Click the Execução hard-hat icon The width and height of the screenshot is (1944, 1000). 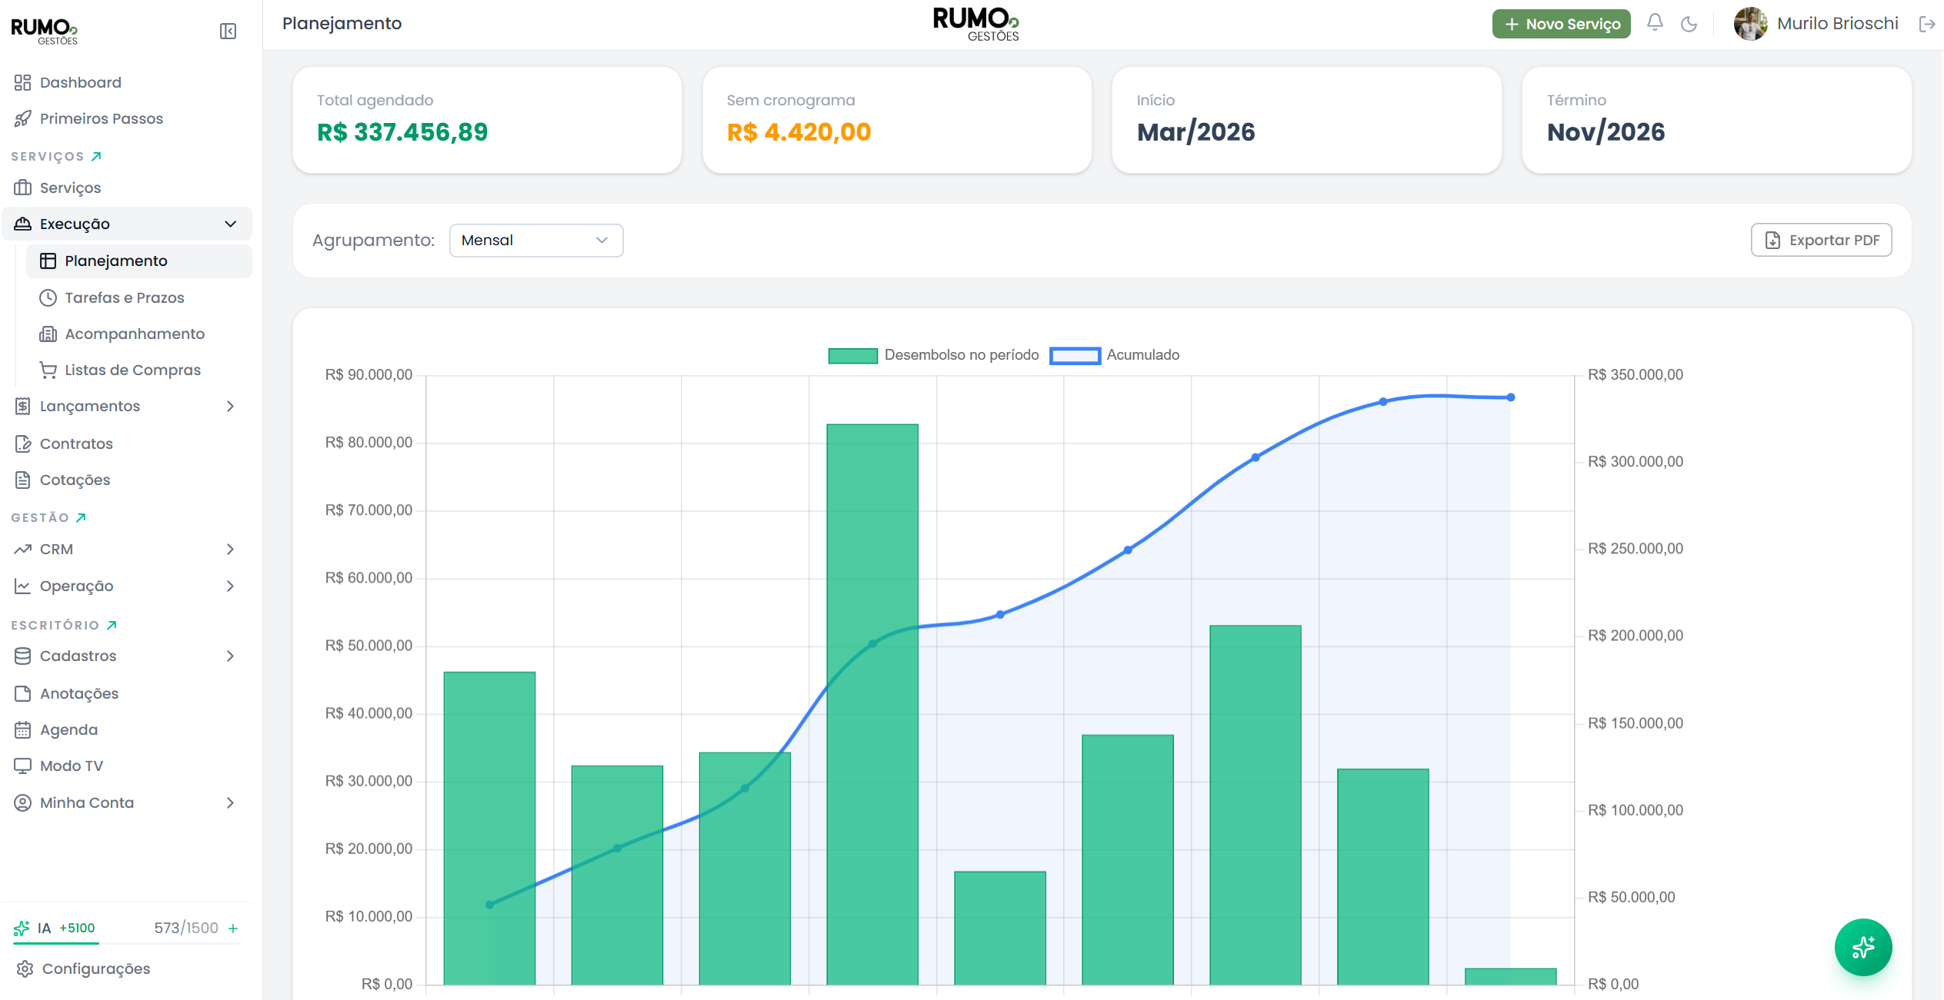(23, 224)
